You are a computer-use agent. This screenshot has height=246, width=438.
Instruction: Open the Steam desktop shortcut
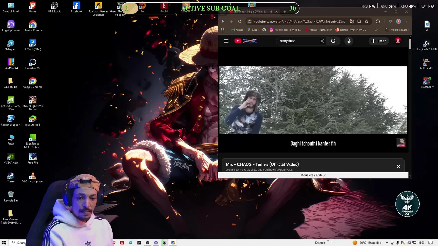point(11,177)
